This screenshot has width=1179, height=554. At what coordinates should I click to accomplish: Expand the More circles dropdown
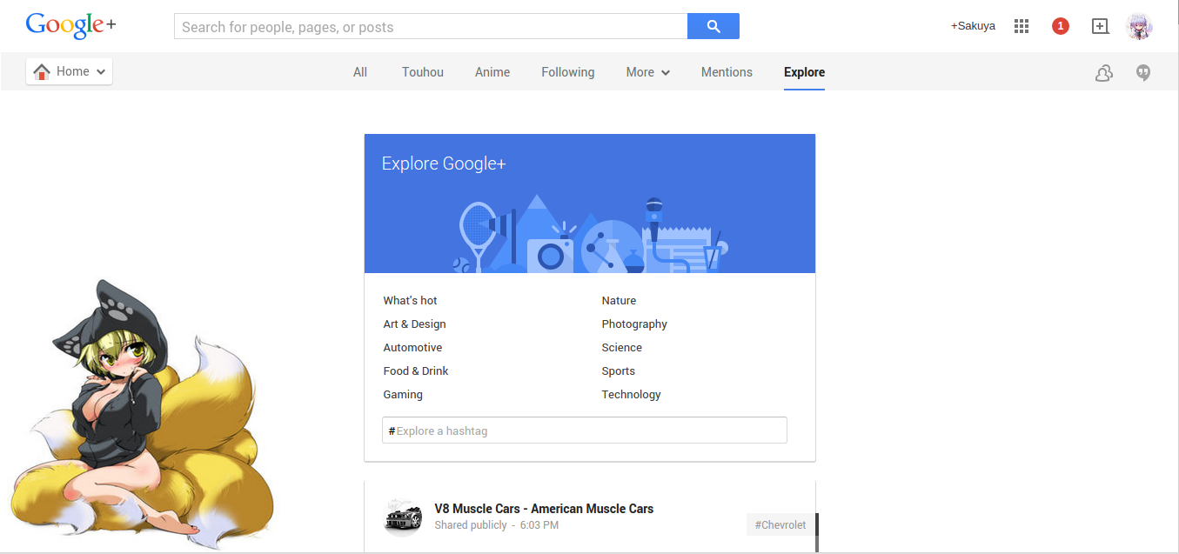coord(648,72)
